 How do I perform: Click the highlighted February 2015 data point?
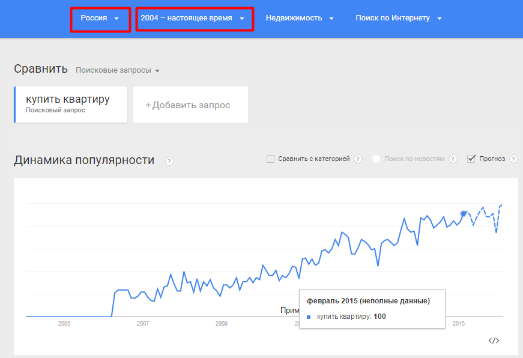pos(464,213)
